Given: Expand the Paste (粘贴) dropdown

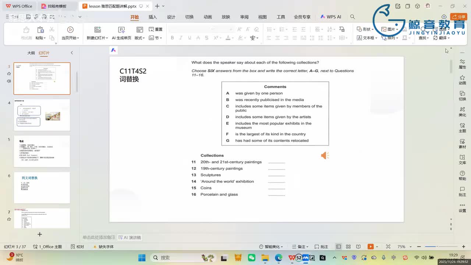Looking at the screenshot, I should [x=40, y=38].
